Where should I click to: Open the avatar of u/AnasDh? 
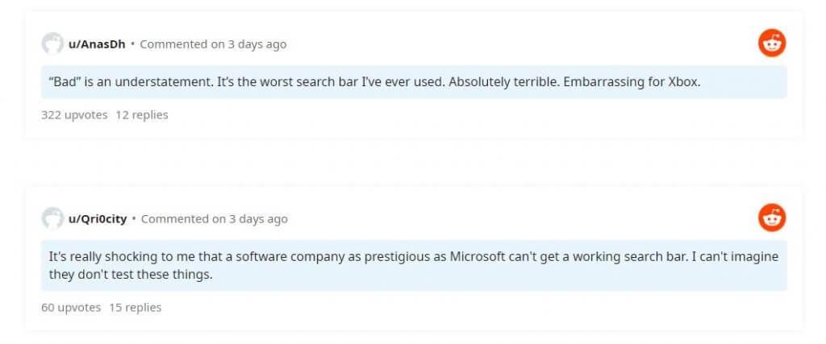point(52,44)
